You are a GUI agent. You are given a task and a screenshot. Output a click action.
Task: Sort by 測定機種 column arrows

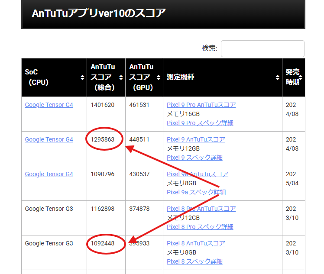click(278, 77)
